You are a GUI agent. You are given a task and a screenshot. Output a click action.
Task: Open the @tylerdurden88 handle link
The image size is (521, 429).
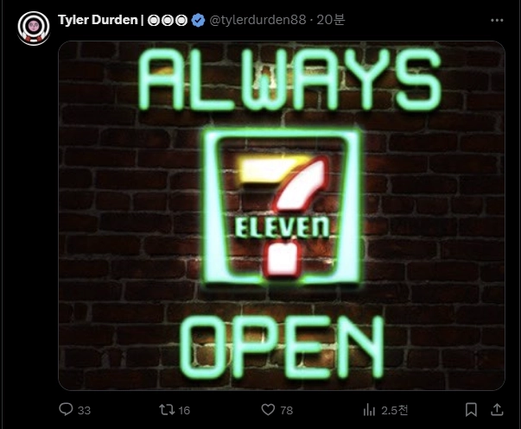[x=257, y=20]
